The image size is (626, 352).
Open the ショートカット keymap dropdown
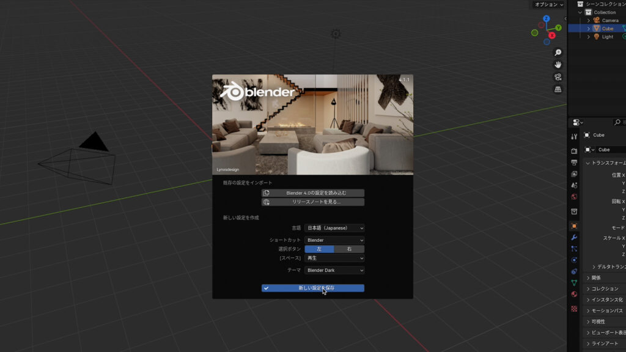pyautogui.click(x=334, y=240)
